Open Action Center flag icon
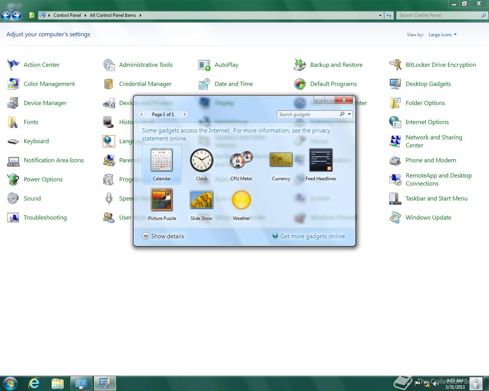 point(13,65)
